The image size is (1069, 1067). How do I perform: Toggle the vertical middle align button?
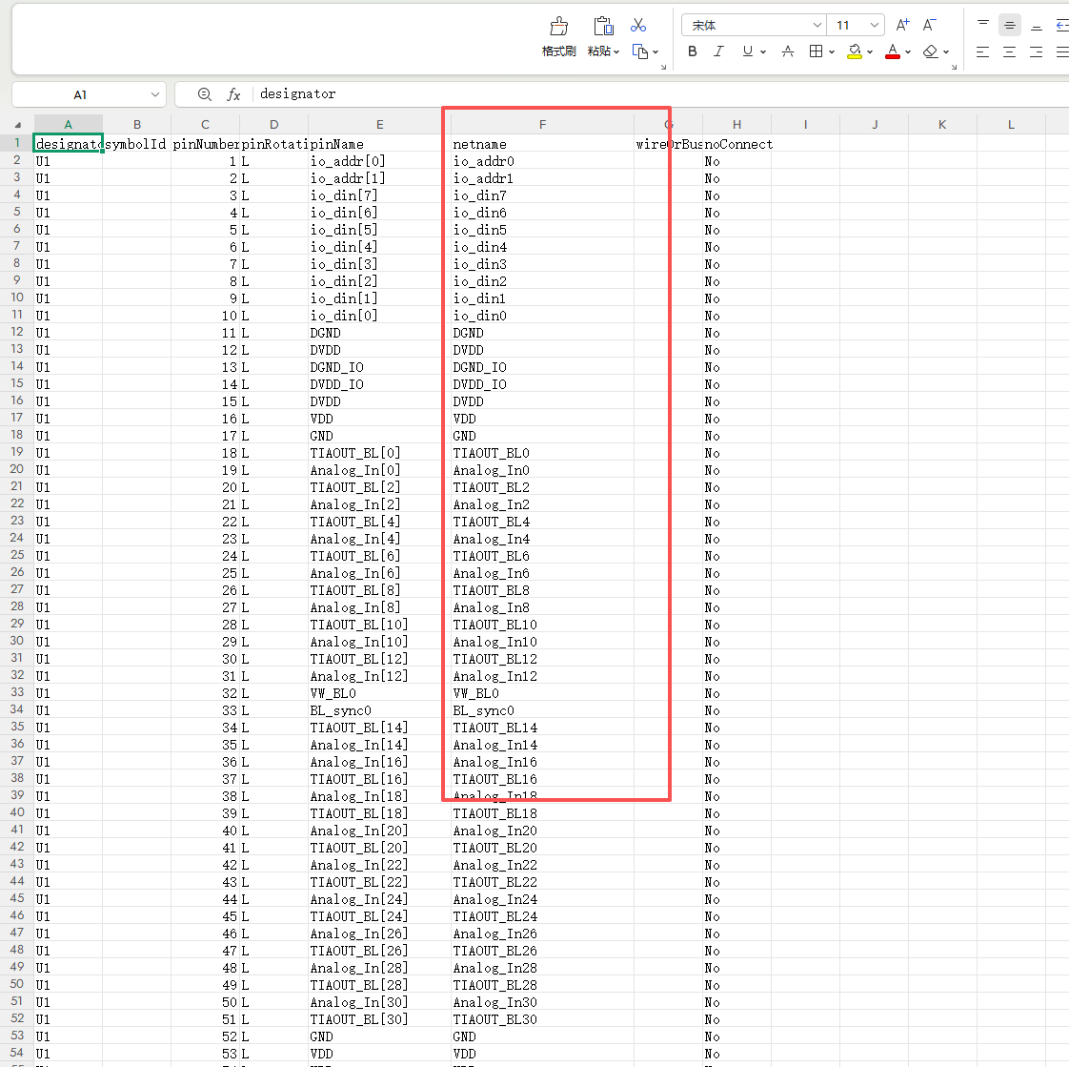click(1010, 26)
